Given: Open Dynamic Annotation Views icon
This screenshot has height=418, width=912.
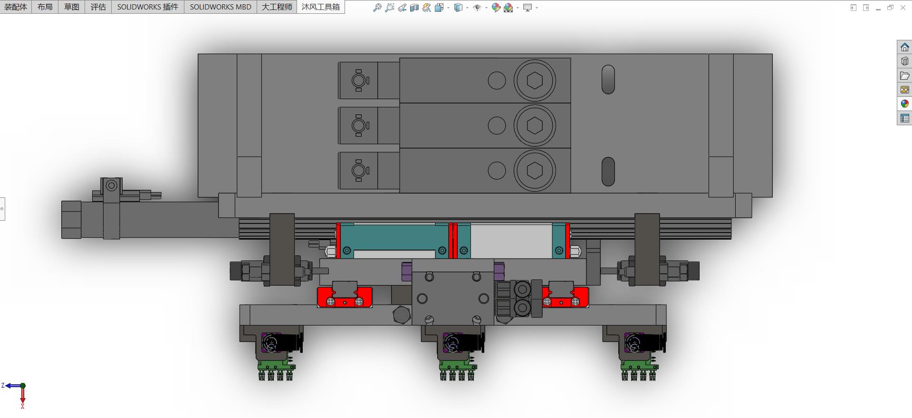Looking at the screenshot, I should tap(427, 8).
